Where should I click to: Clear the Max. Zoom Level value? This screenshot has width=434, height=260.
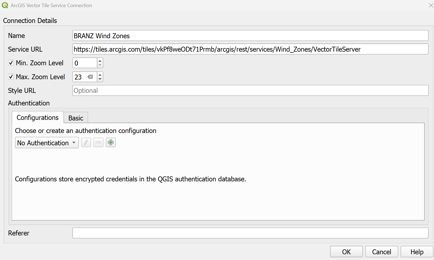(x=90, y=77)
